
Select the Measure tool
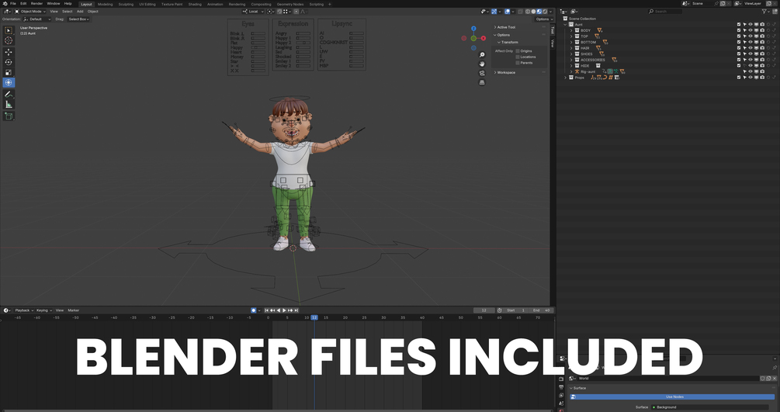point(9,105)
